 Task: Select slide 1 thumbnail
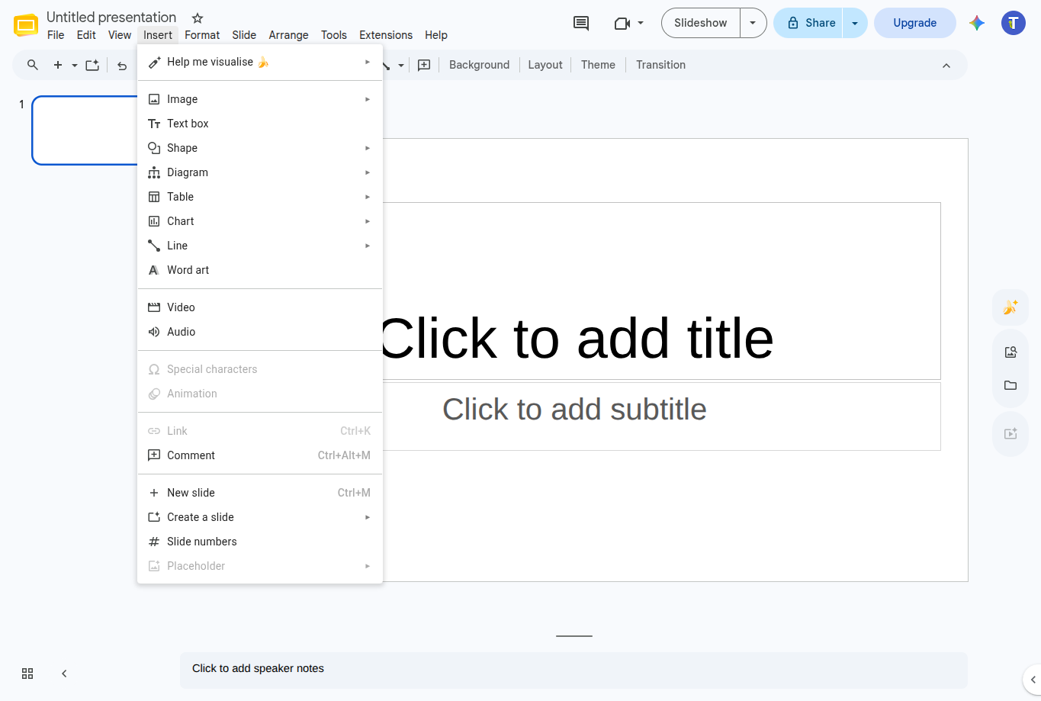(85, 130)
